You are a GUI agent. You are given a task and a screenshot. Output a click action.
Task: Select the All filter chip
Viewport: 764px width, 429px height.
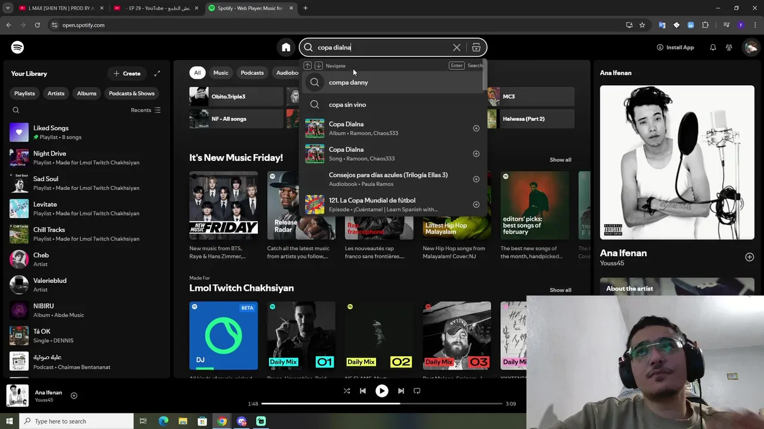tap(197, 73)
